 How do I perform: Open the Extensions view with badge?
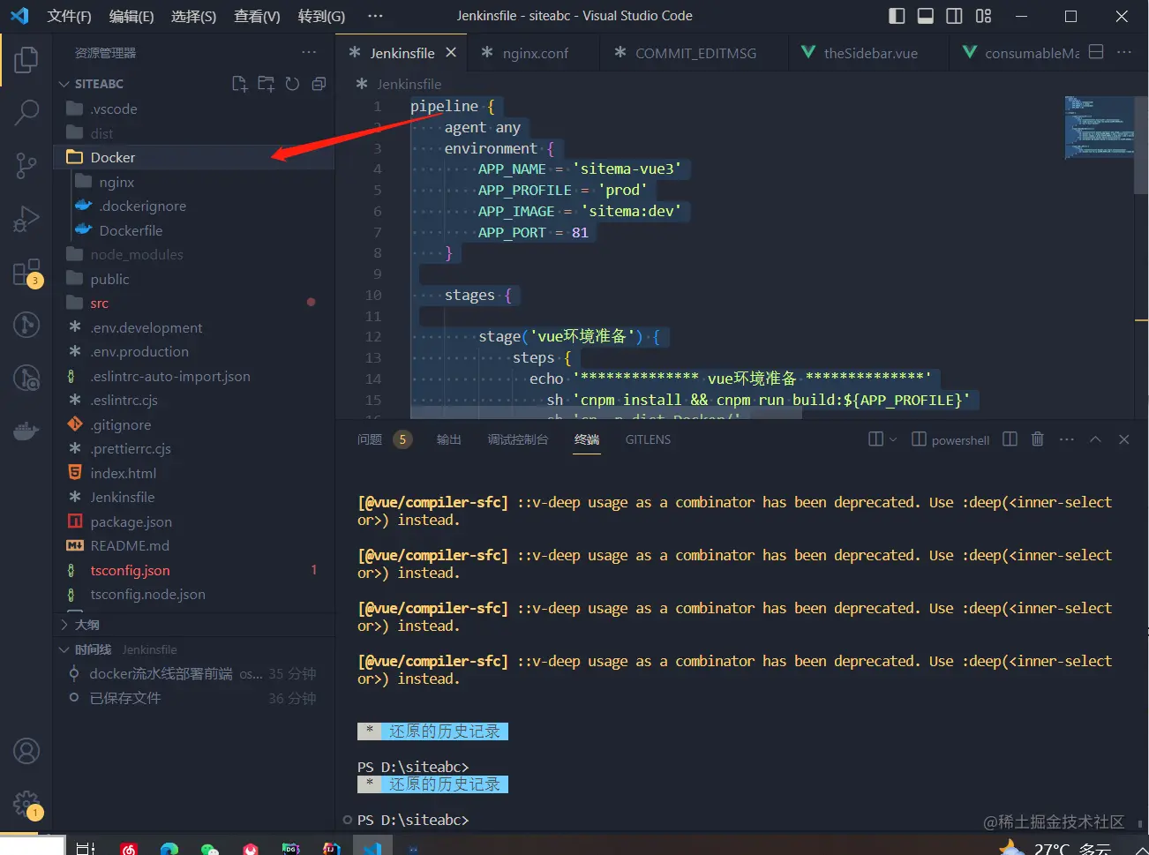26,273
